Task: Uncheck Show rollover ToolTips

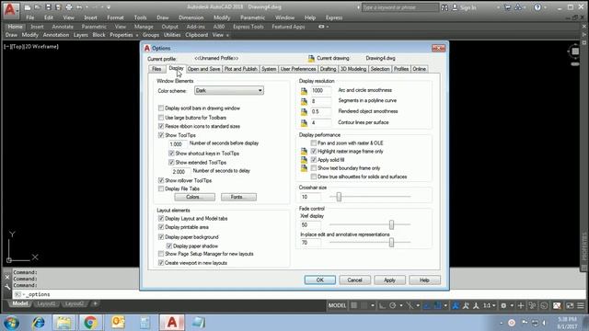Action: point(161,180)
